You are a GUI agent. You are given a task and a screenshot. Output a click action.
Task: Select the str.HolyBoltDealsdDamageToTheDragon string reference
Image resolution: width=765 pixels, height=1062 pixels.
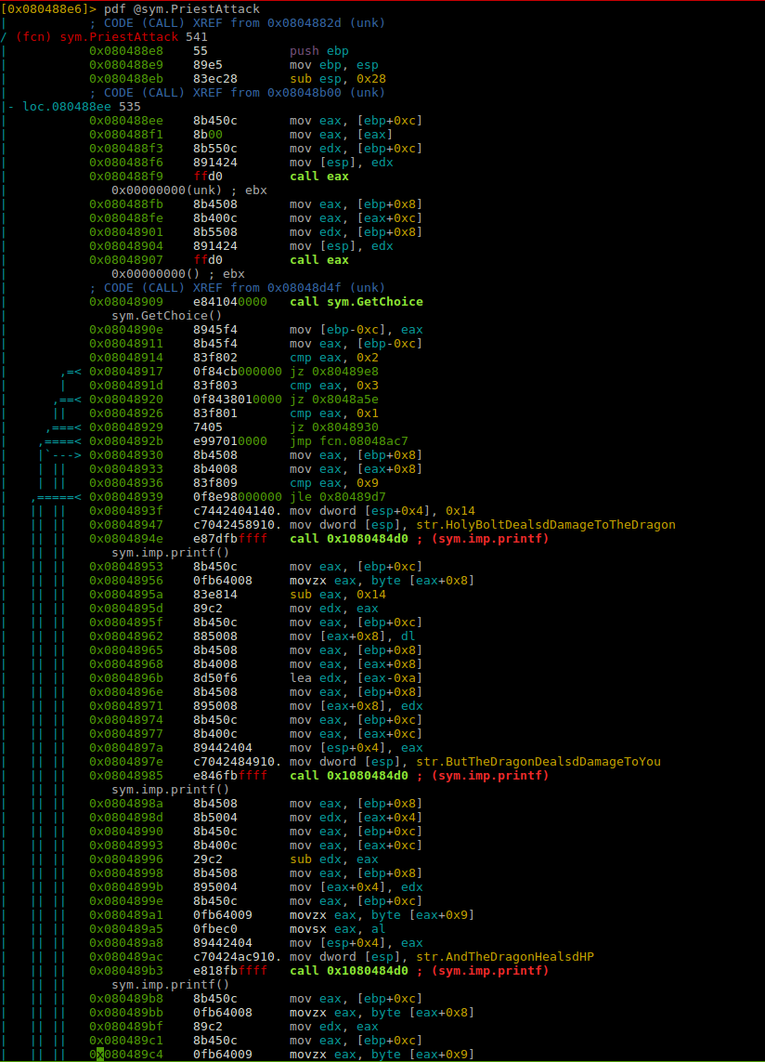click(546, 524)
